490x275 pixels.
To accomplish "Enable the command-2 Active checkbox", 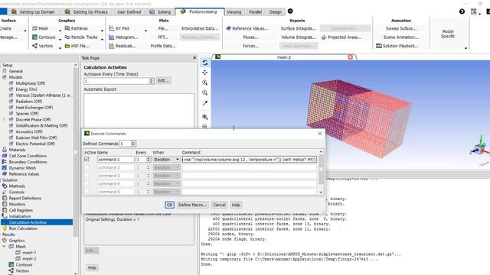I will coord(87,167).
